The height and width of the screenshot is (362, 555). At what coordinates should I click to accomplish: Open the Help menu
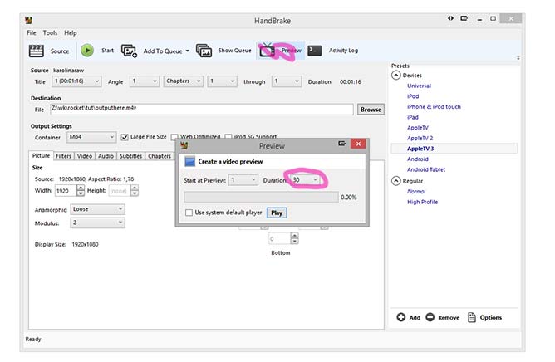point(71,33)
